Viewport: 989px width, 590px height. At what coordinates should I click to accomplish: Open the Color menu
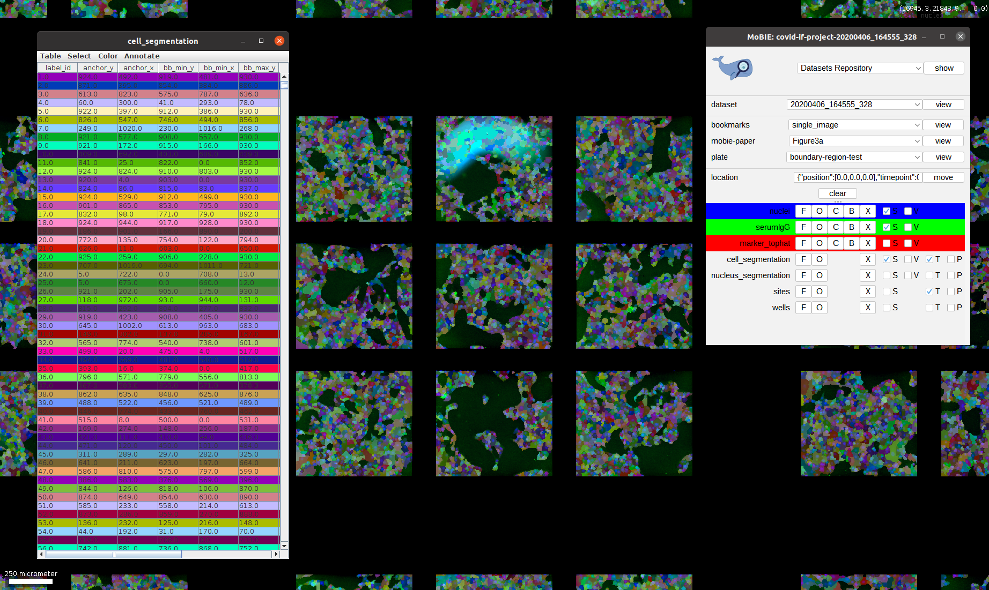tap(108, 56)
